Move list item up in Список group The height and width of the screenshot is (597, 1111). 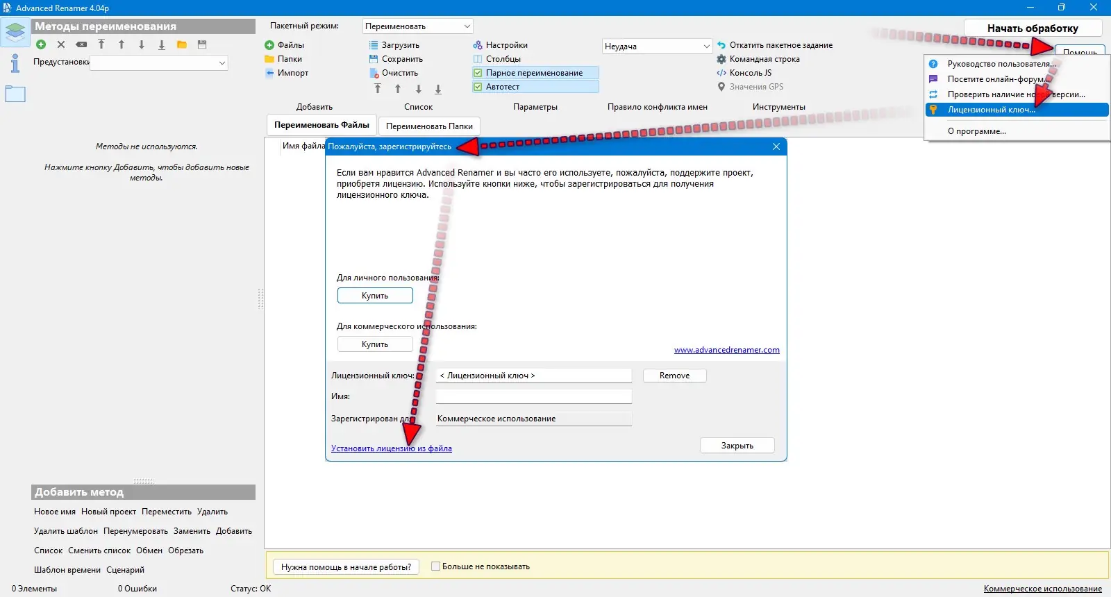(398, 89)
